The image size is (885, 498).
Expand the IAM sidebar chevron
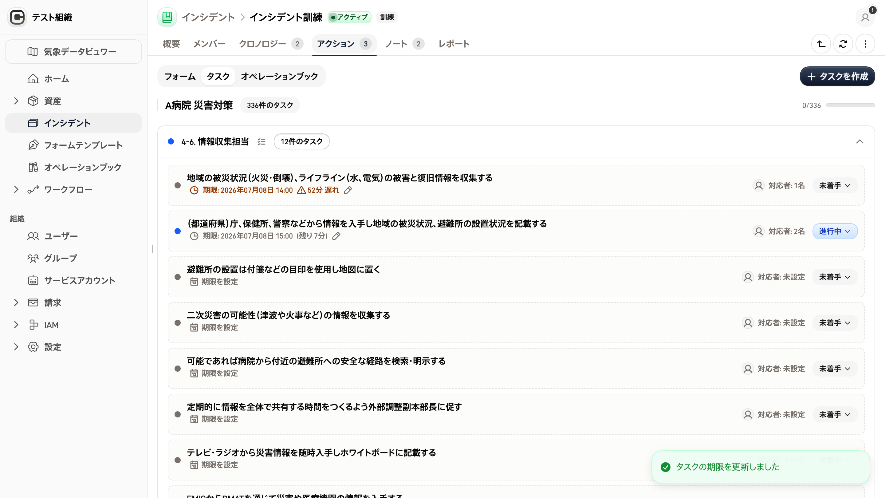click(16, 325)
